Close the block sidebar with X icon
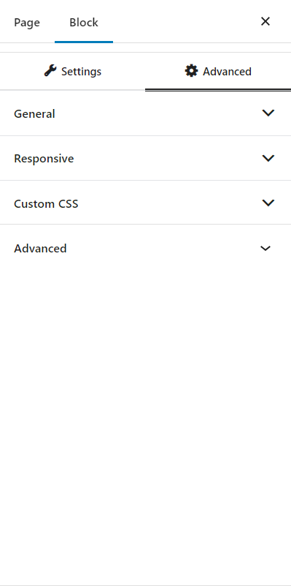Screen dimensions: 291x586 (265, 21)
